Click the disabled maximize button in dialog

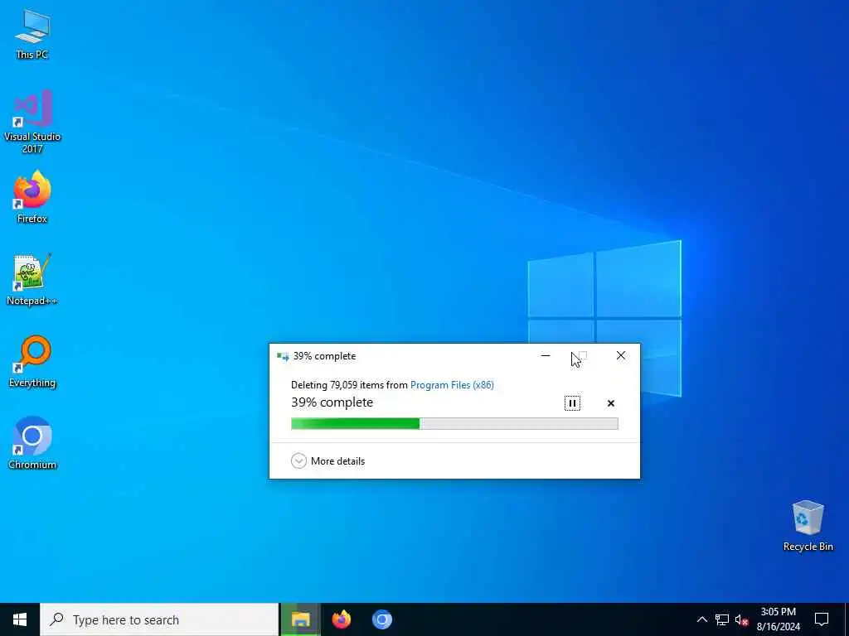(583, 355)
